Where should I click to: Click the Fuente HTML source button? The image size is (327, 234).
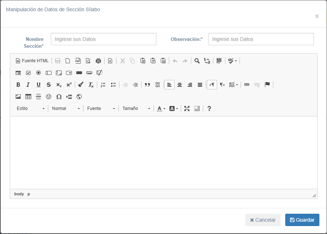32,61
